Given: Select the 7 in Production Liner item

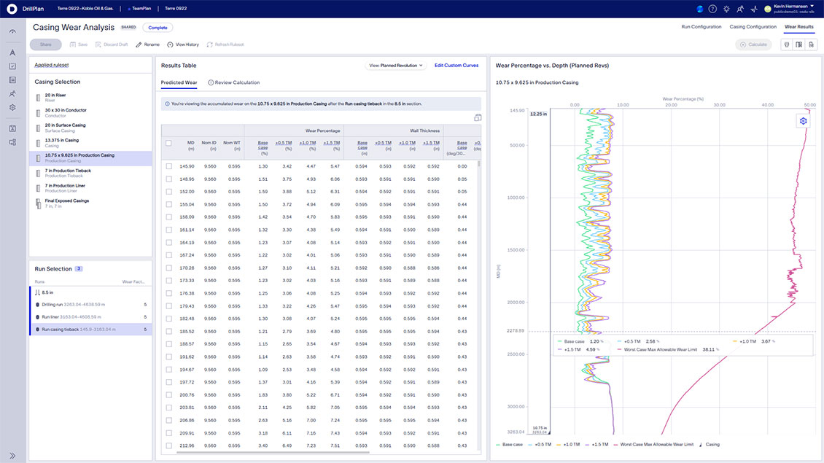Looking at the screenshot, I should [x=90, y=188].
